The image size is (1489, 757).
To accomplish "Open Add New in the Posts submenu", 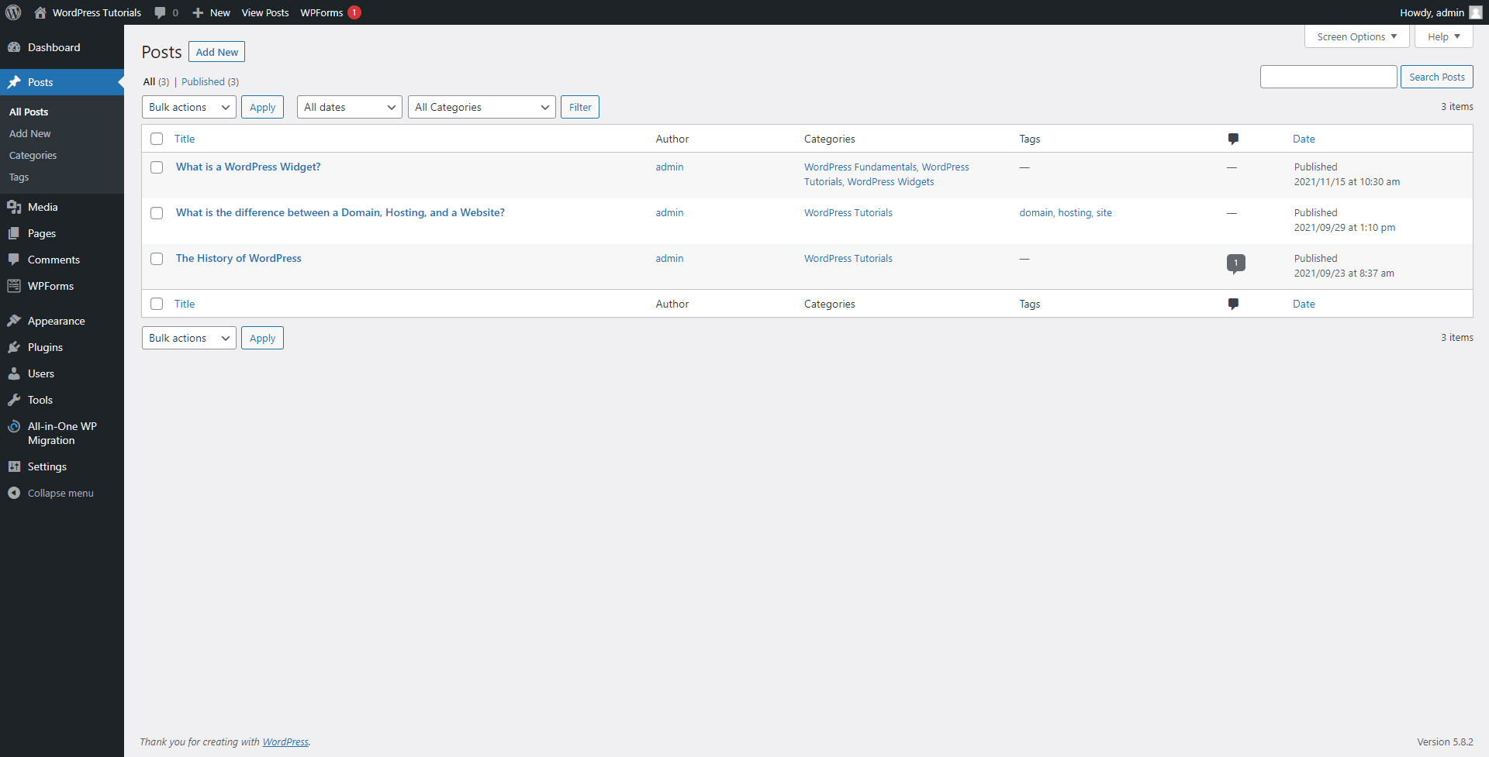I will pyautogui.click(x=29, y=133).
